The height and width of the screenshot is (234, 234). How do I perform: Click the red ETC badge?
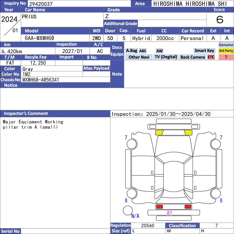(211, 57)
